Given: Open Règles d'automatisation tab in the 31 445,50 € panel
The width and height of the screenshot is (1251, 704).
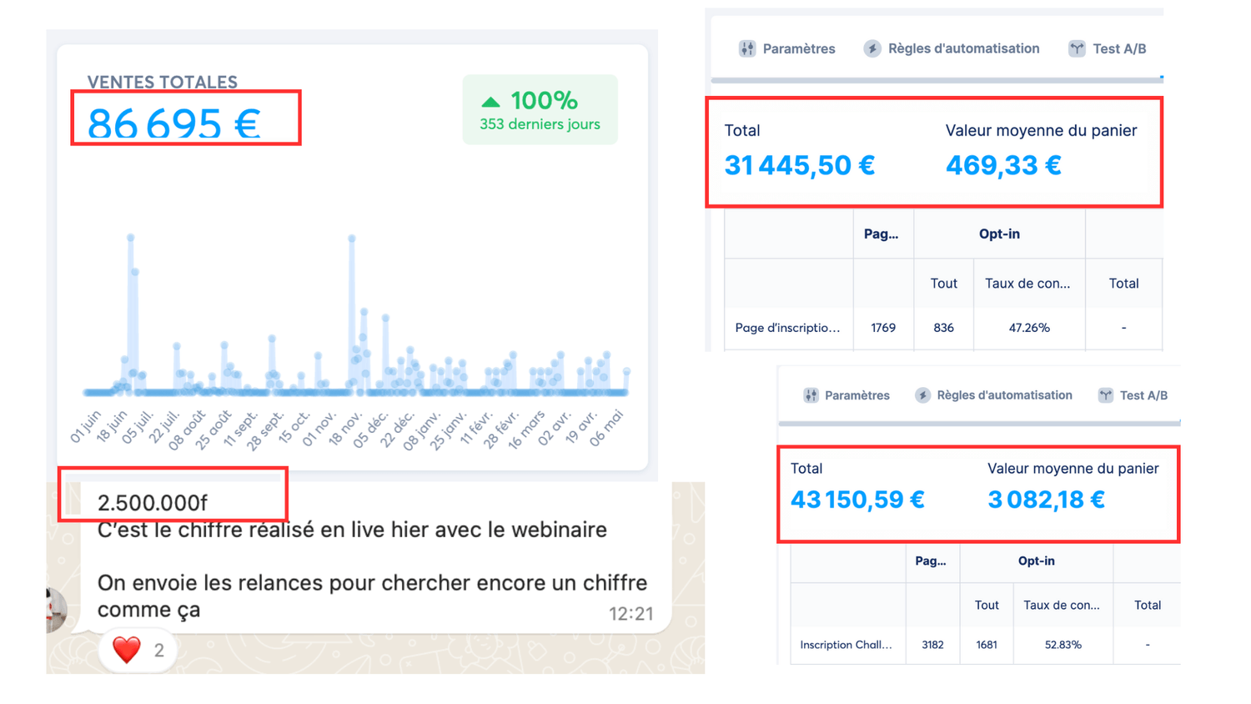Looking at the screenshot, I should (x=952, y=48).
